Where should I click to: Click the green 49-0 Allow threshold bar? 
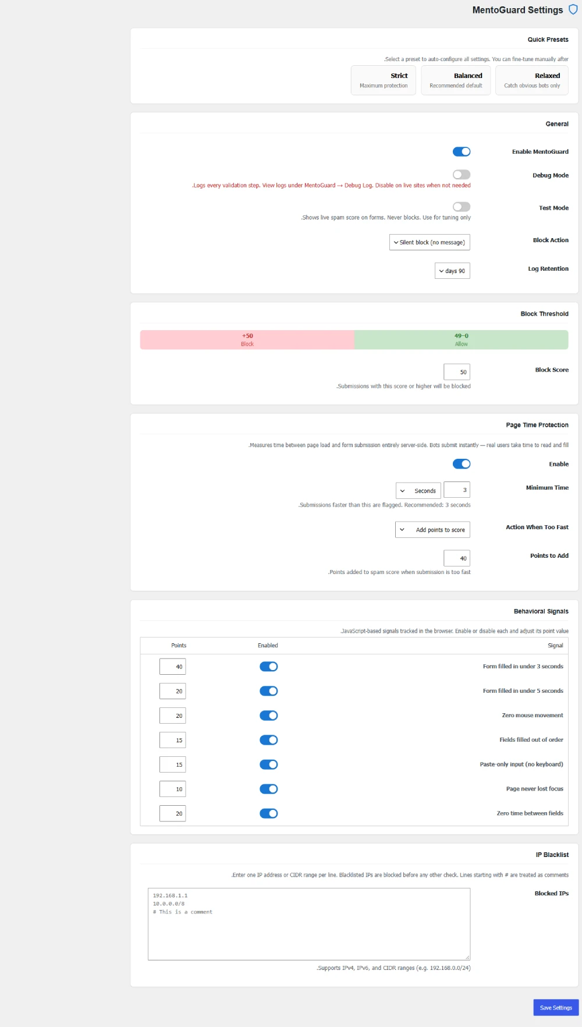462,340
